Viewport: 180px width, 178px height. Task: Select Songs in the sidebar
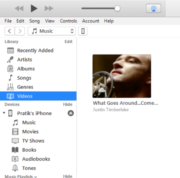24,78
